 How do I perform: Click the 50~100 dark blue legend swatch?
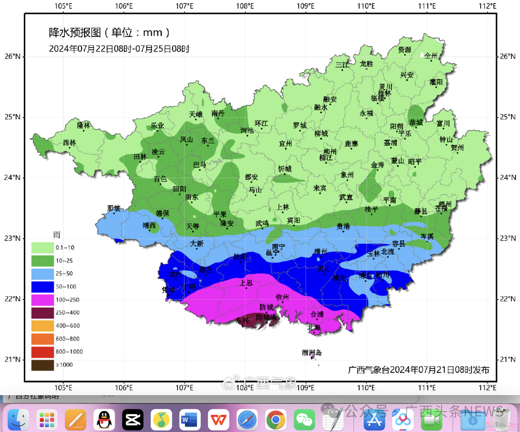[x=42, y=287]
